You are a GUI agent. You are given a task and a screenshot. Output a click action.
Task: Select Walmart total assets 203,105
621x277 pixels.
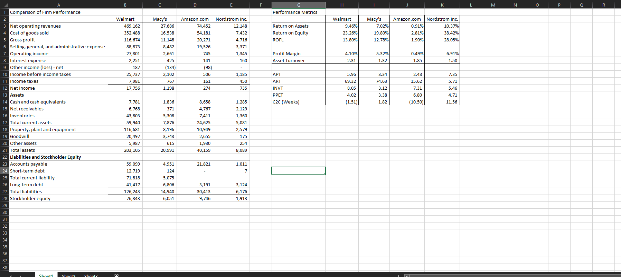coord(125,150)
